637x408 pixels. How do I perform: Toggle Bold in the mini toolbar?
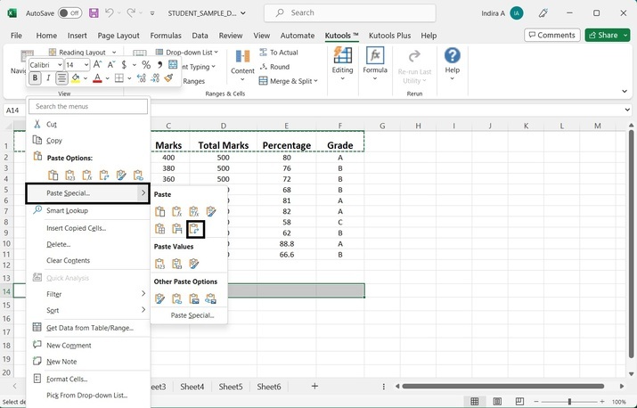pyautogui.click(x=36, y=78)
